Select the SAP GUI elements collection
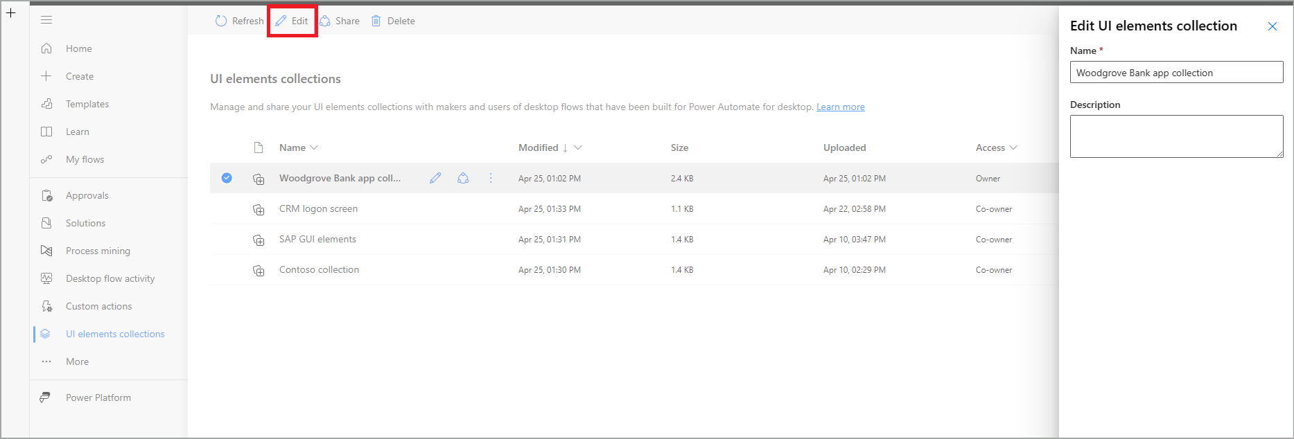The image size is (1294, 439). tap(317, 239)
